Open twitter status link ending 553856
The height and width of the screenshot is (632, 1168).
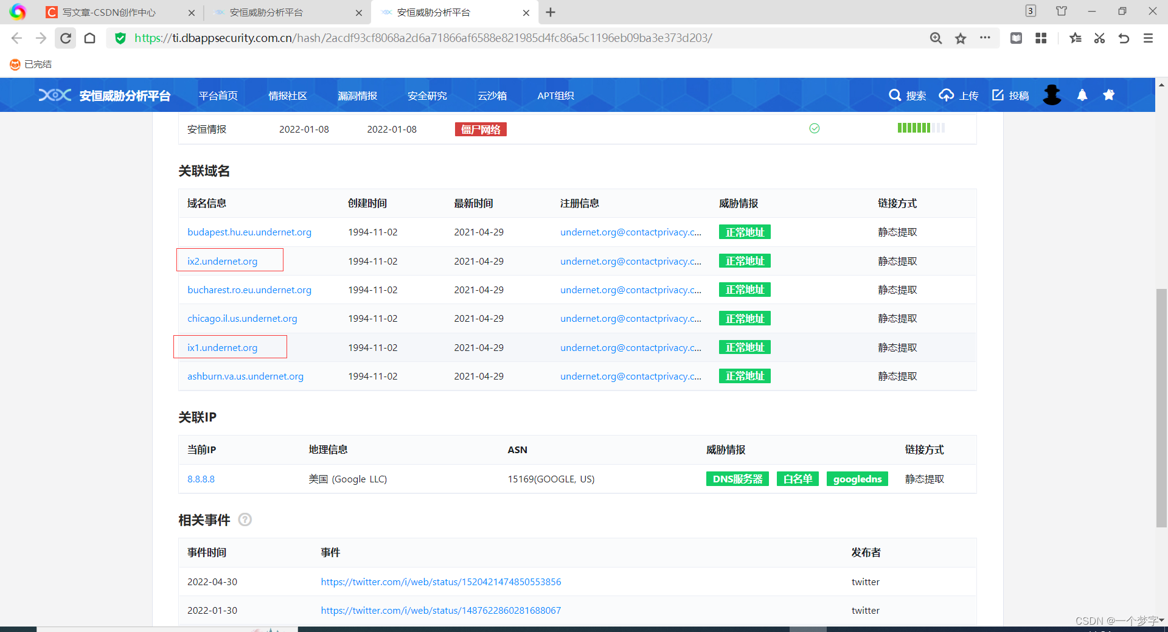(x=441, y=582)
